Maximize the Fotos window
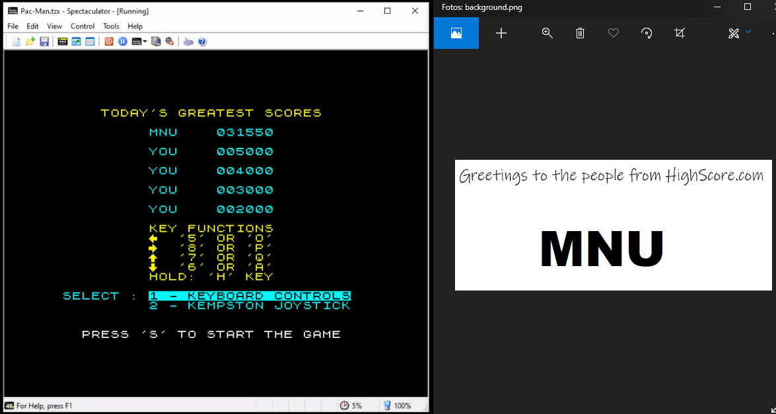The image size is (776, 414). tap(748, 7)
